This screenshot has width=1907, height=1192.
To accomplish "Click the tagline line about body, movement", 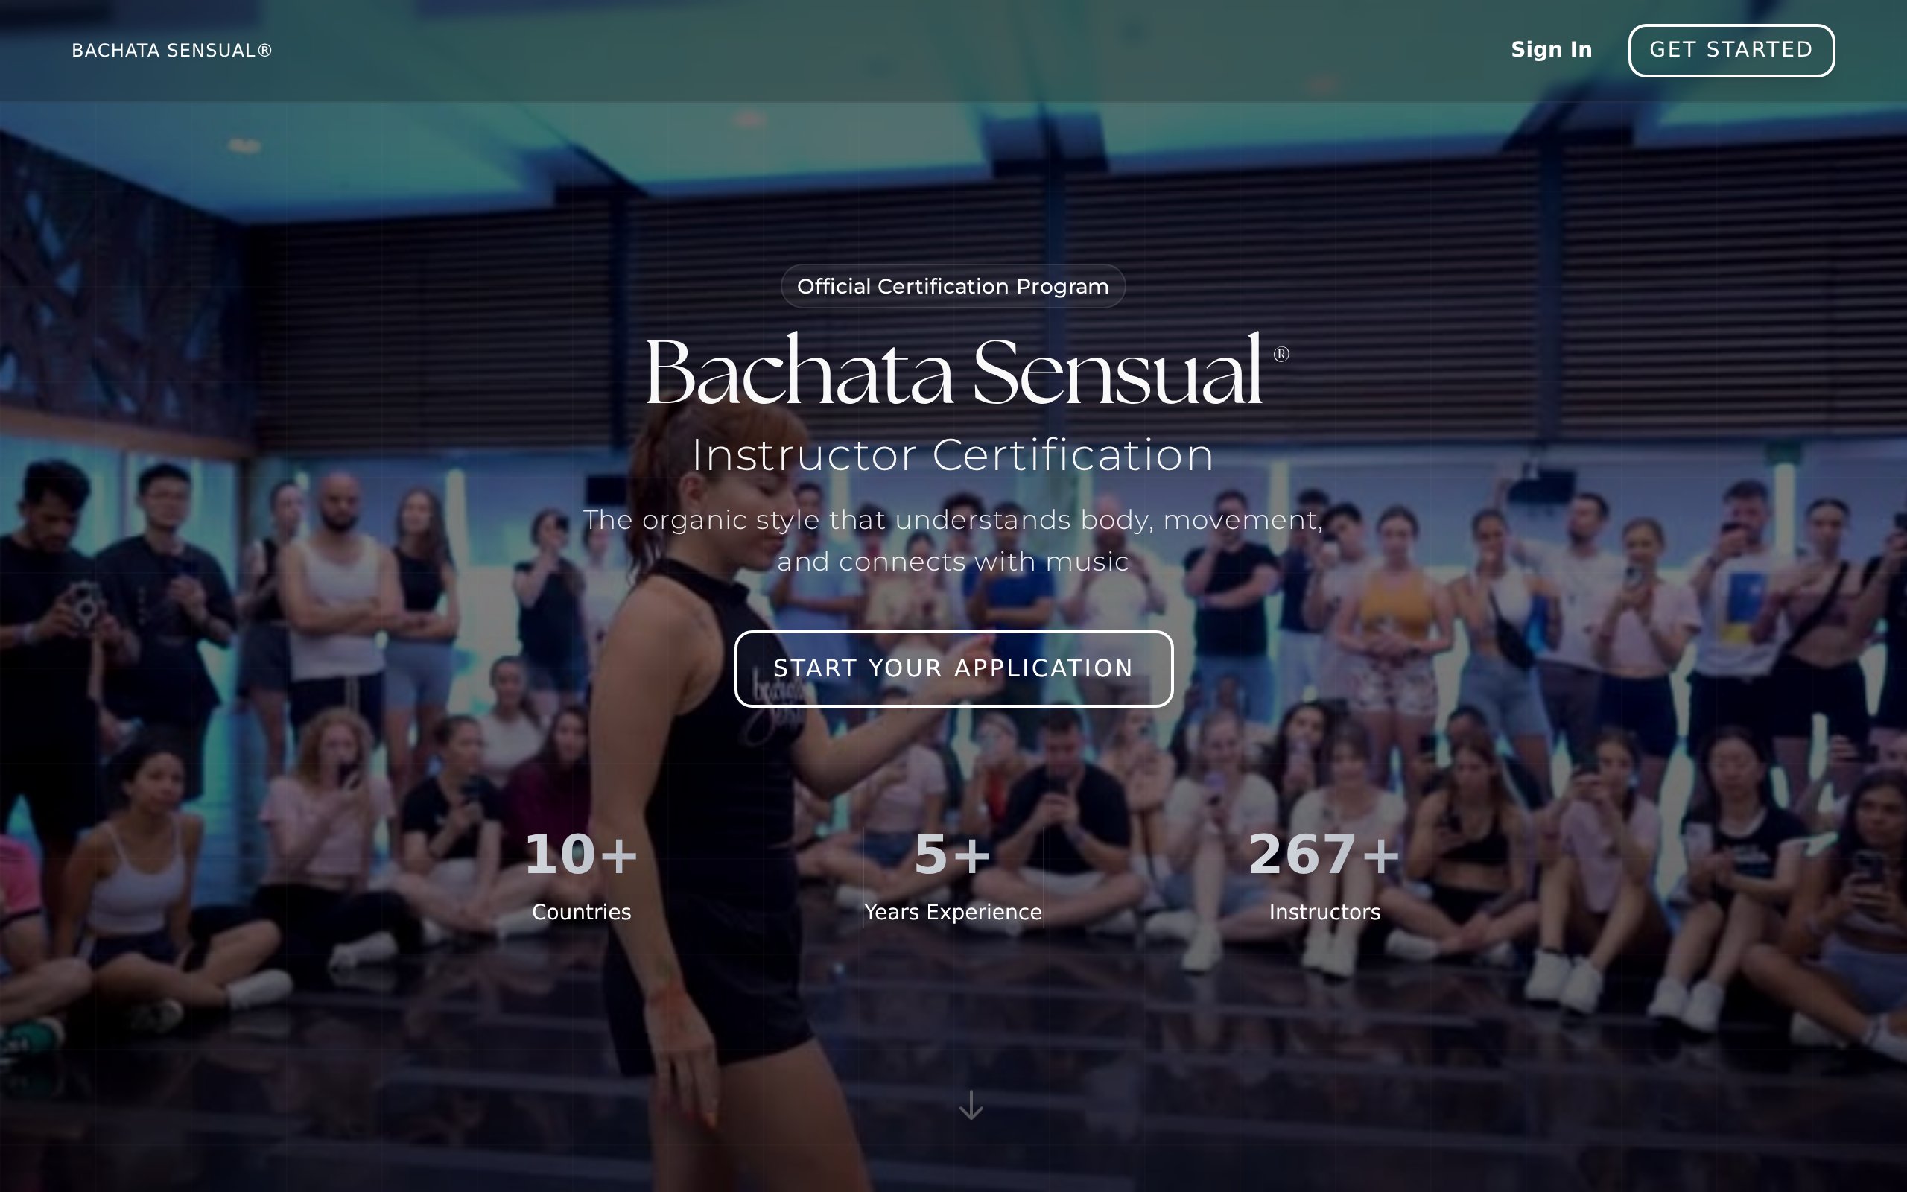I will (x=953, y=520).
